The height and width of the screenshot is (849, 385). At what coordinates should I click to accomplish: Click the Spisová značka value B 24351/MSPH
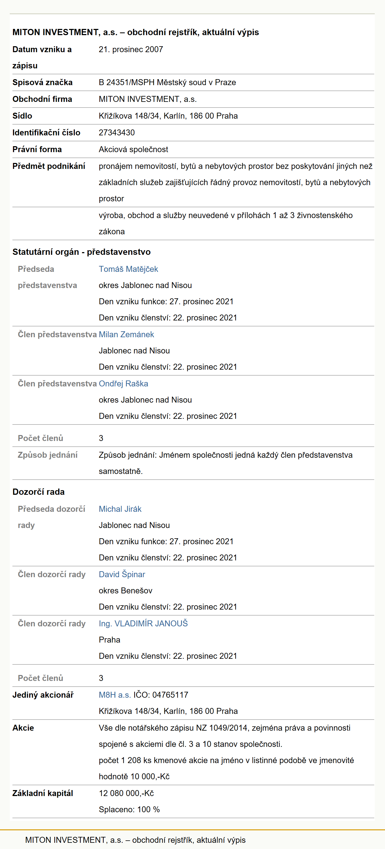167,82
